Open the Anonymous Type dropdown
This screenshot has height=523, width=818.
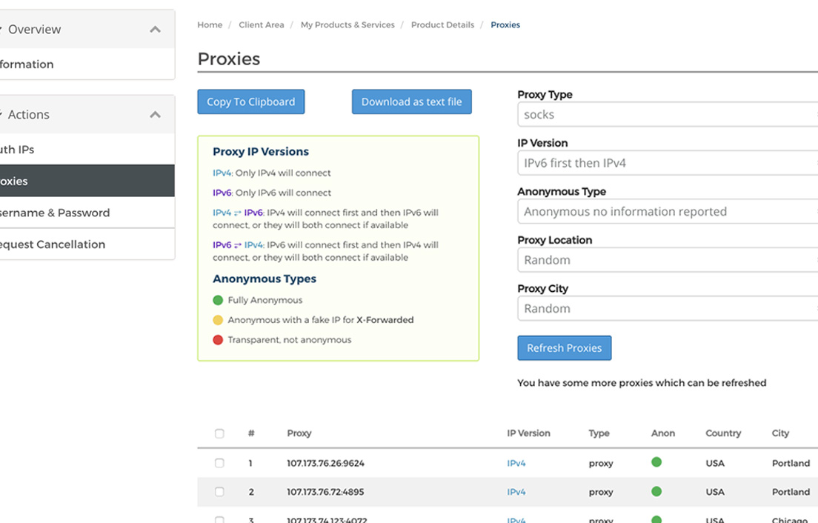[x=667, y=212]
